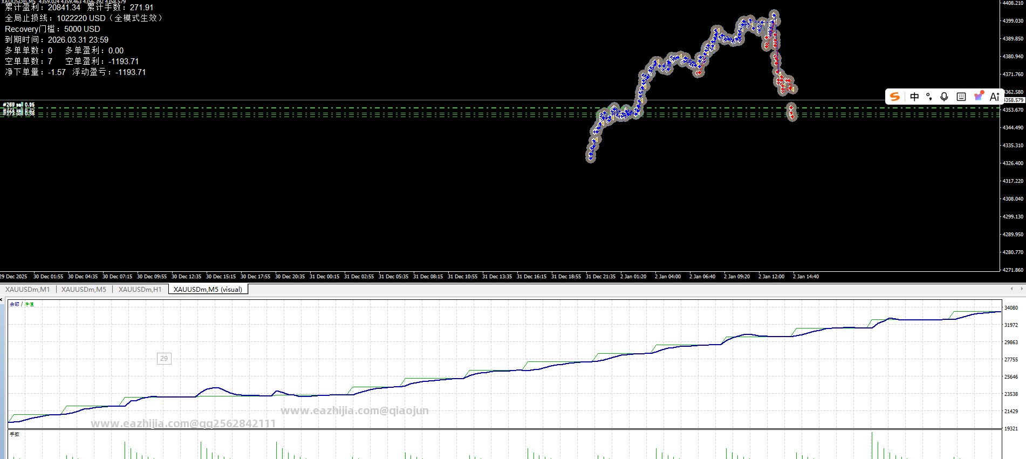Click the current price tag 4358.579
1026x459 pixels.
pos(1014,100)
